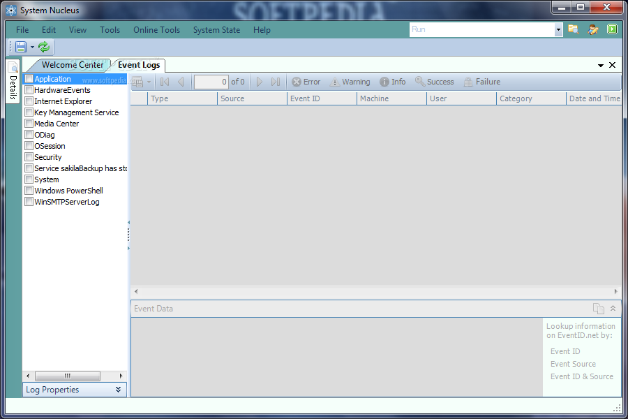
Task: Open the Help menu
Action: tap(262, 30)
